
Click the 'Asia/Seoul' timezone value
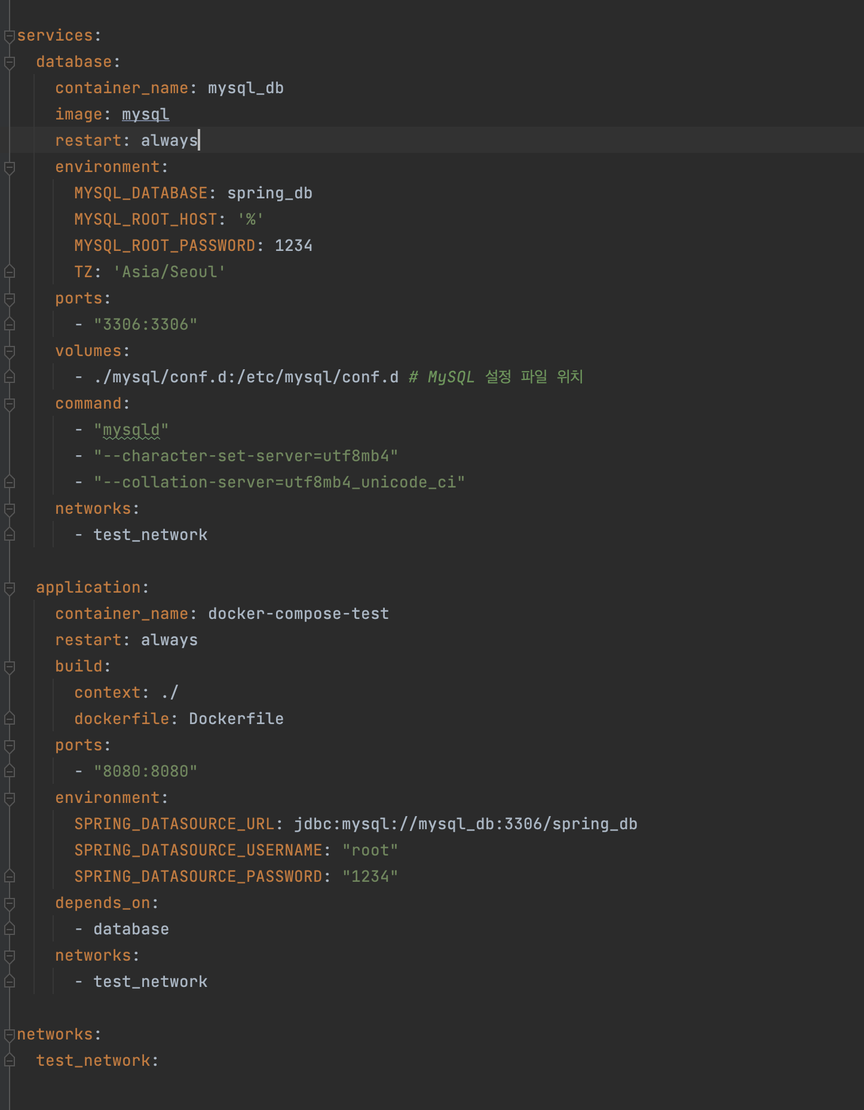click(x=169, y=272)
